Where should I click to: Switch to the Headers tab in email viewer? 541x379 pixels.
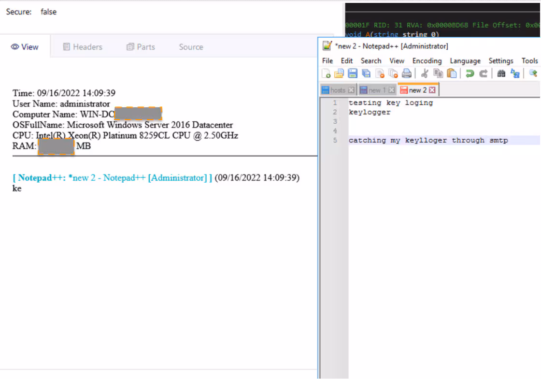click(83, 47)
